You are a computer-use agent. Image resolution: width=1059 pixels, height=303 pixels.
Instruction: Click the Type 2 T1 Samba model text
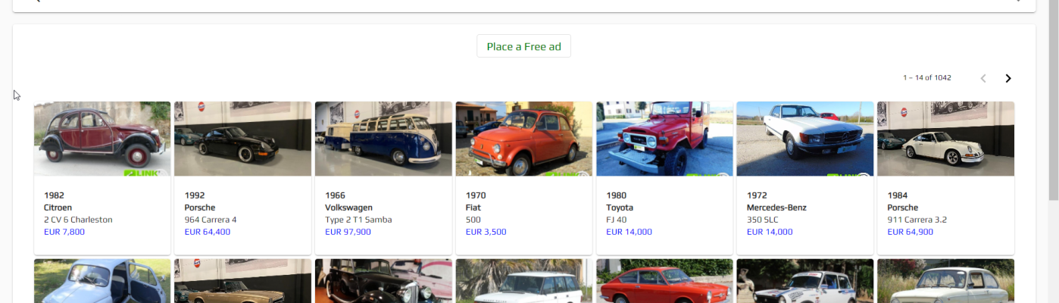point(358,220)
